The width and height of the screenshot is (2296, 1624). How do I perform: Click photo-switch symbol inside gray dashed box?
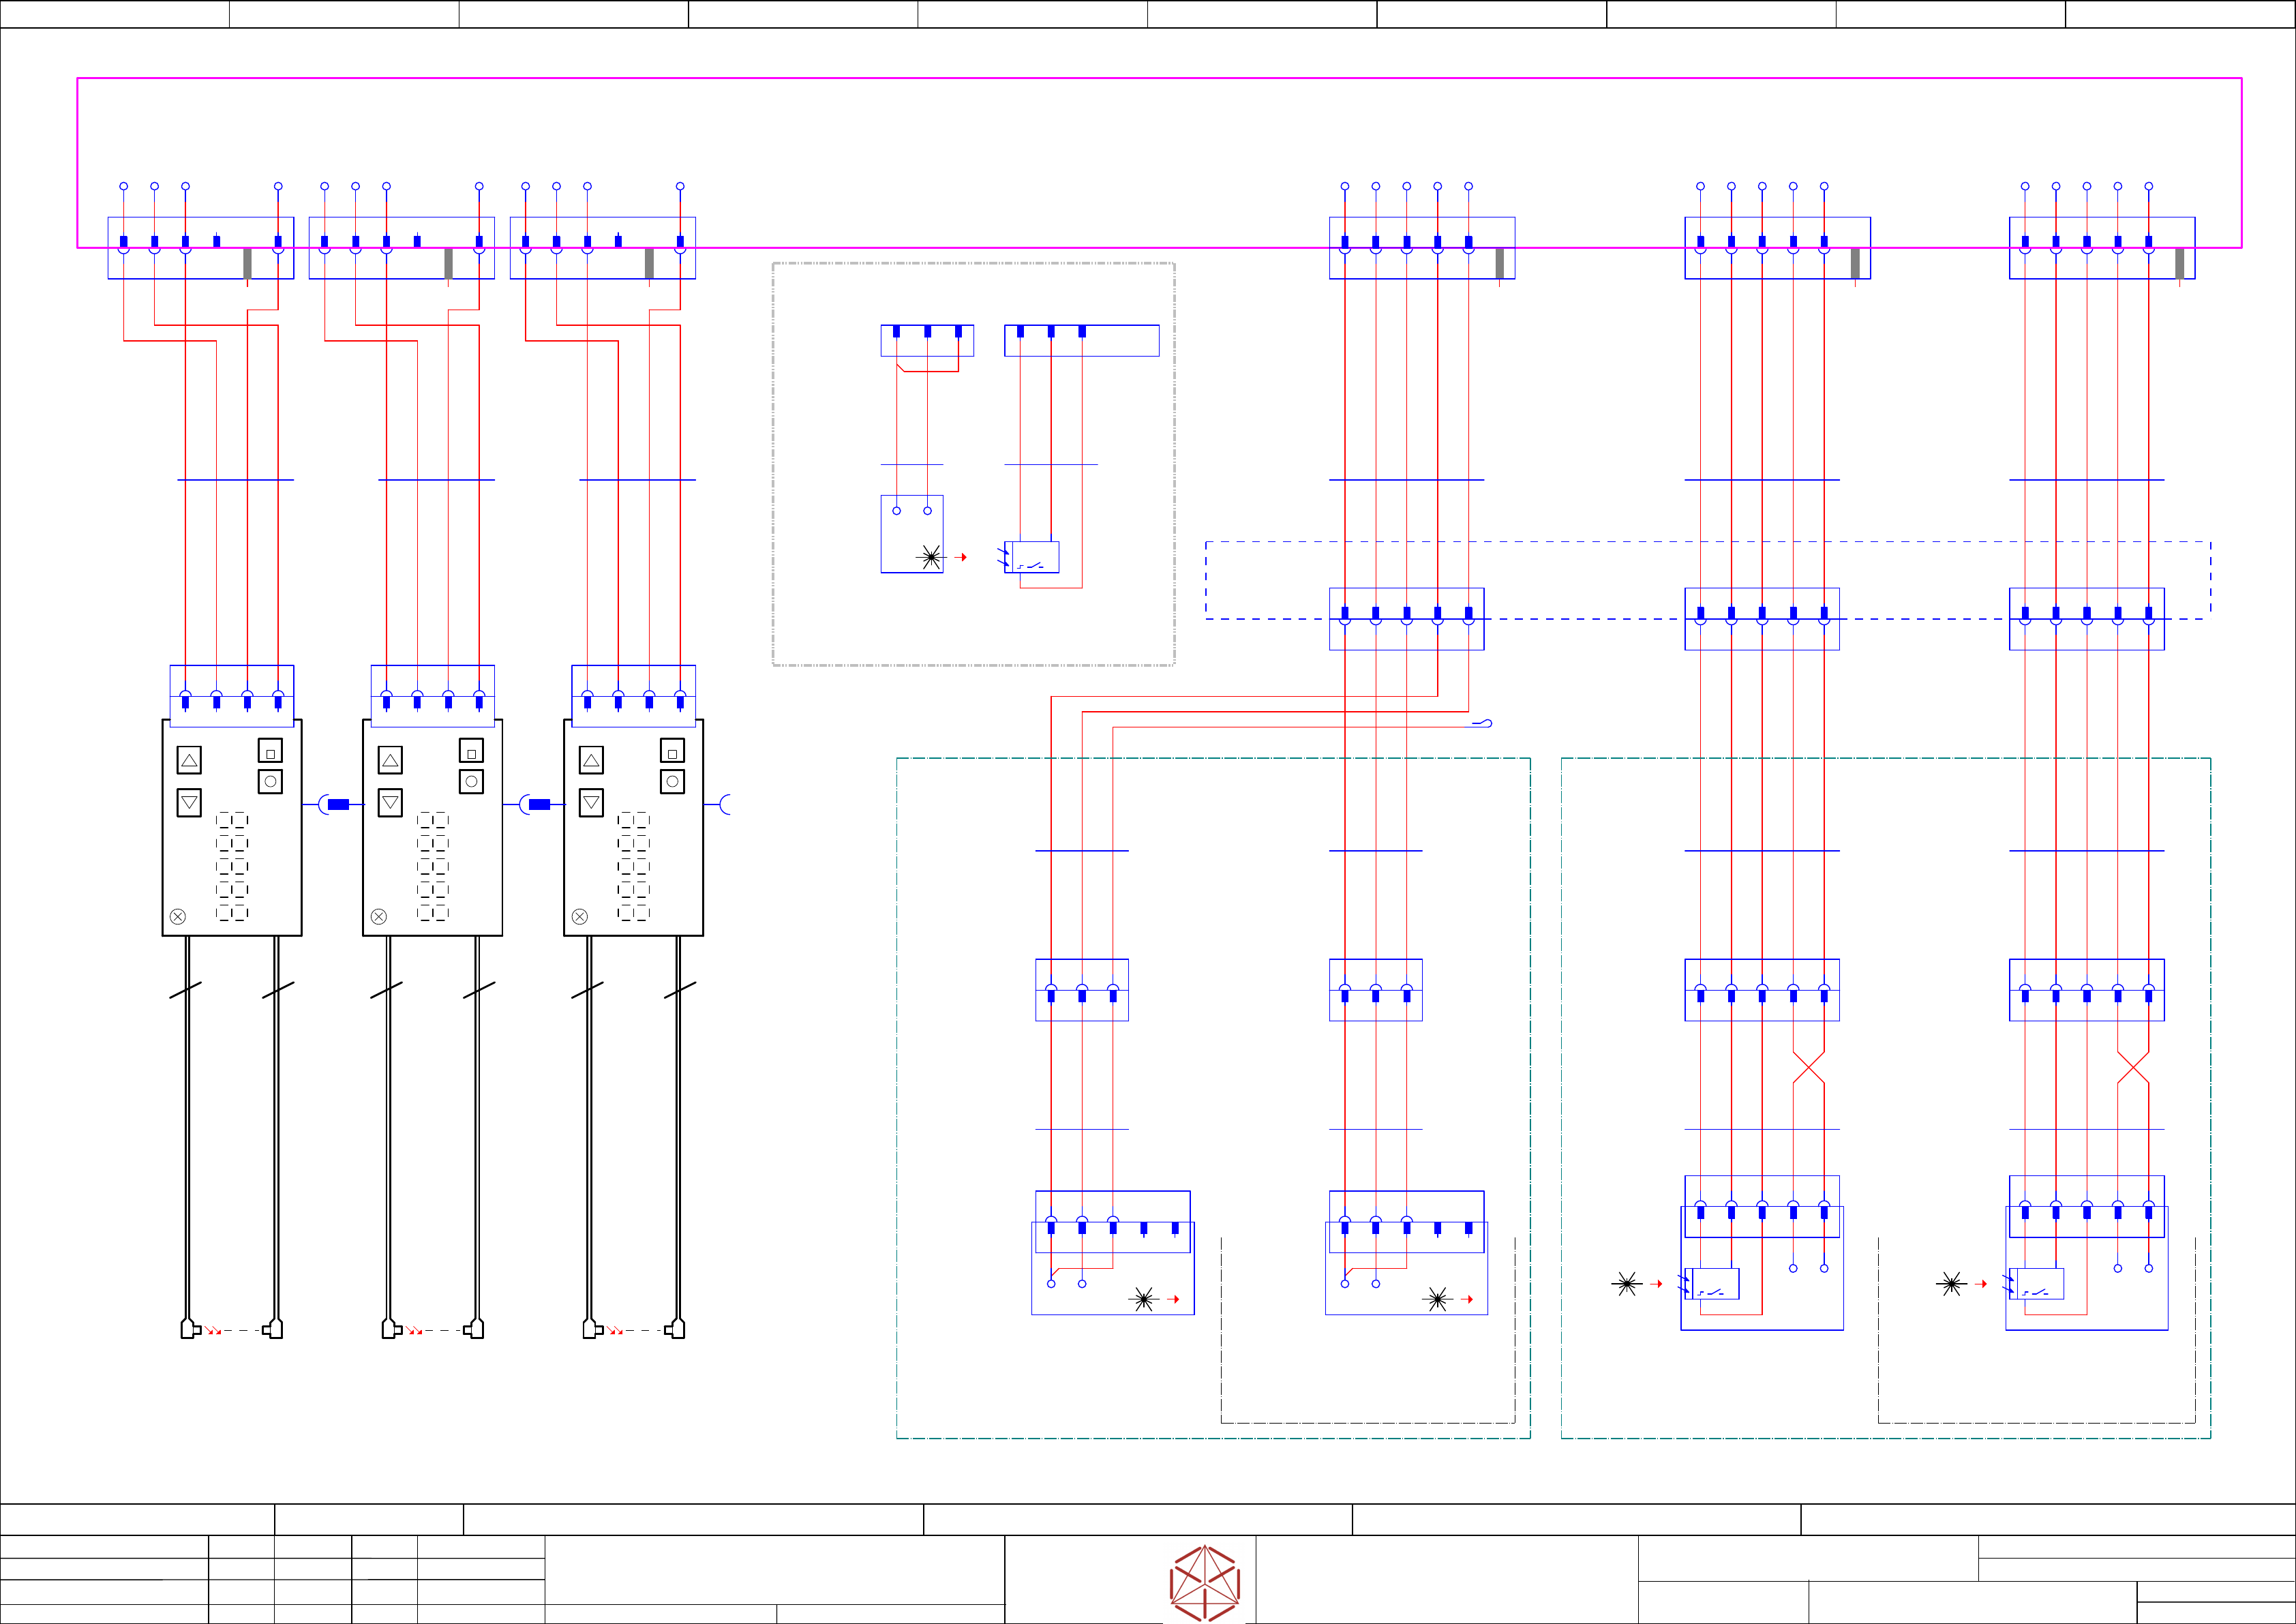click(x=1032, y=558)
